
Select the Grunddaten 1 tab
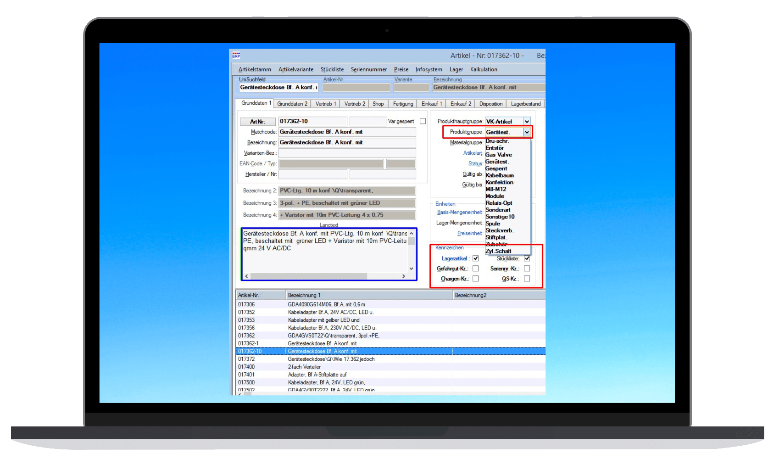[x=255, y=103]
